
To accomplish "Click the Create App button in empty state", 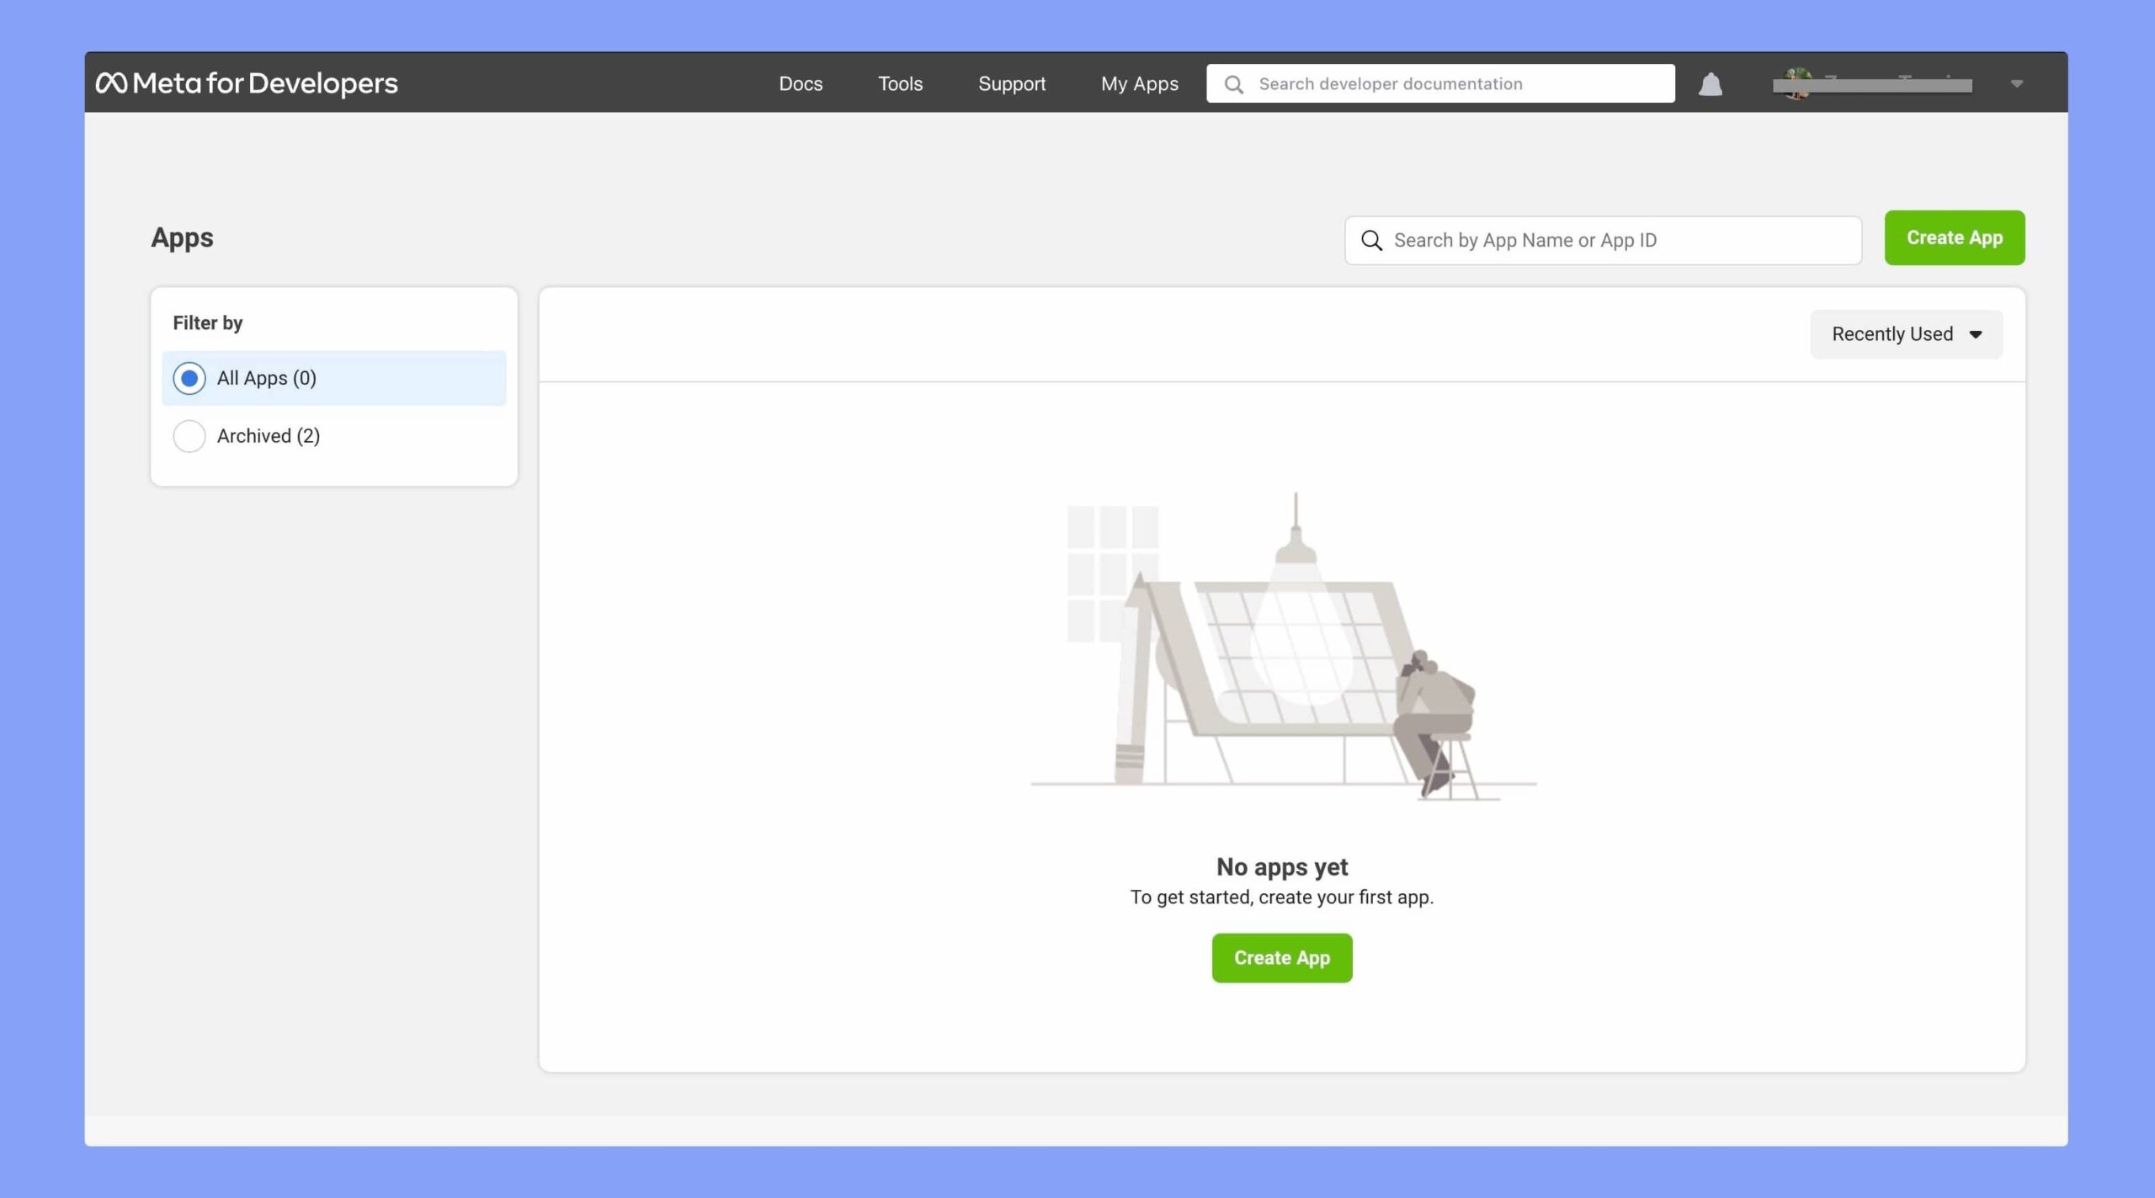I will (x=1280, y=957).
